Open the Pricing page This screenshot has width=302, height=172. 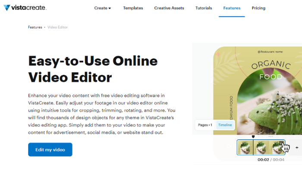[x=258, y=8]
